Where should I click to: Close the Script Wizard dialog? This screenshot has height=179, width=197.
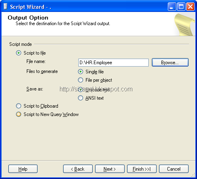coord(190,7)
